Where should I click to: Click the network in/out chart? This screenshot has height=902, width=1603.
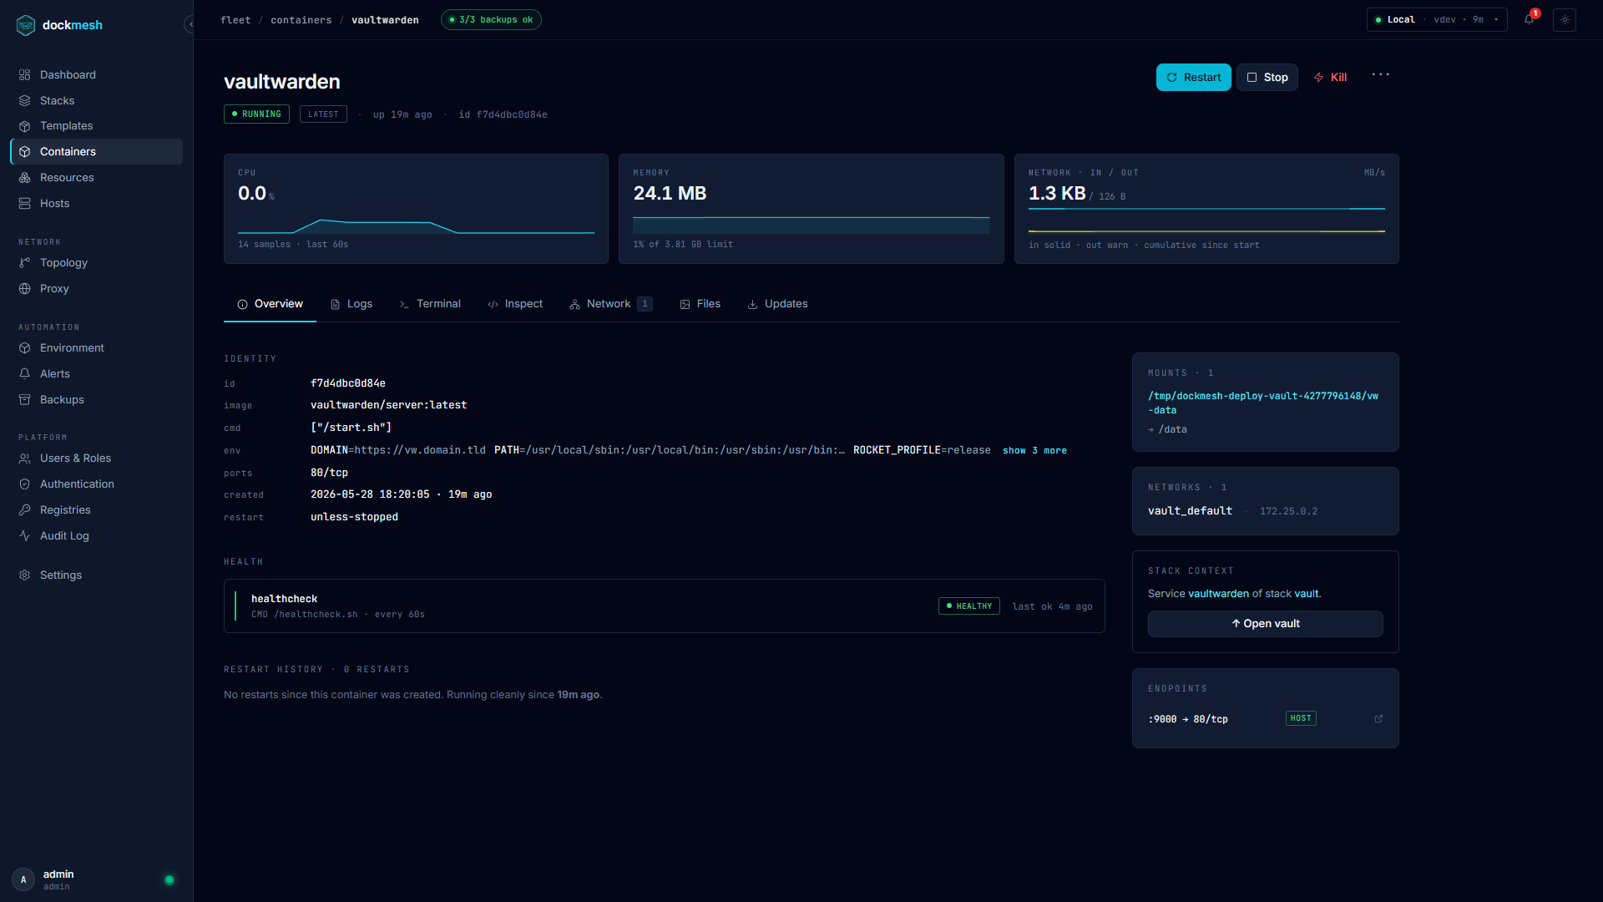(x=1206, y=220)
